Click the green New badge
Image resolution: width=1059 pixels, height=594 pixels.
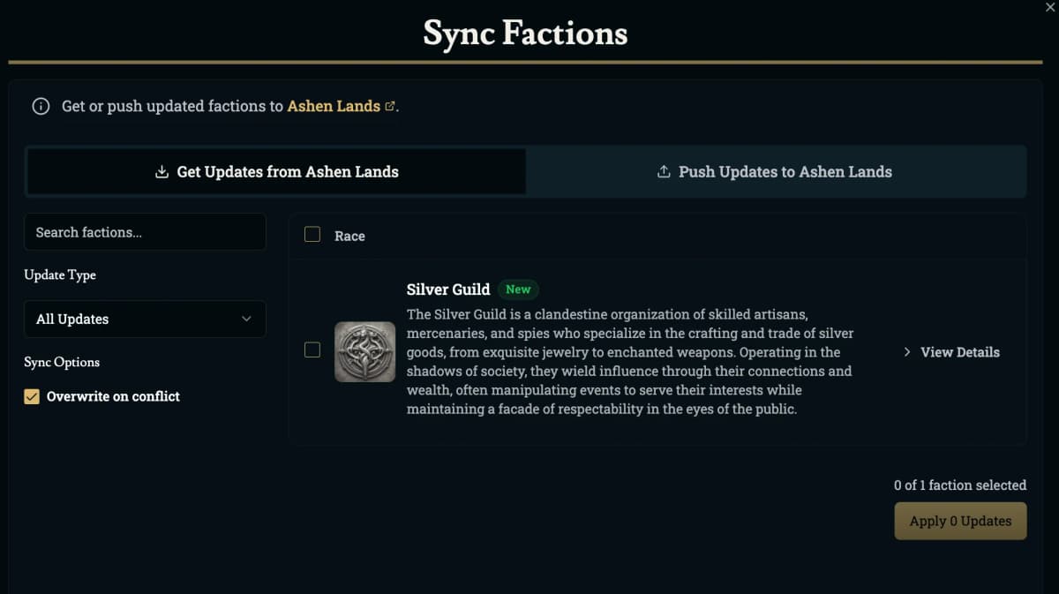[x=518, y=289]
